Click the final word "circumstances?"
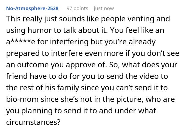 [x=33, y=122]
